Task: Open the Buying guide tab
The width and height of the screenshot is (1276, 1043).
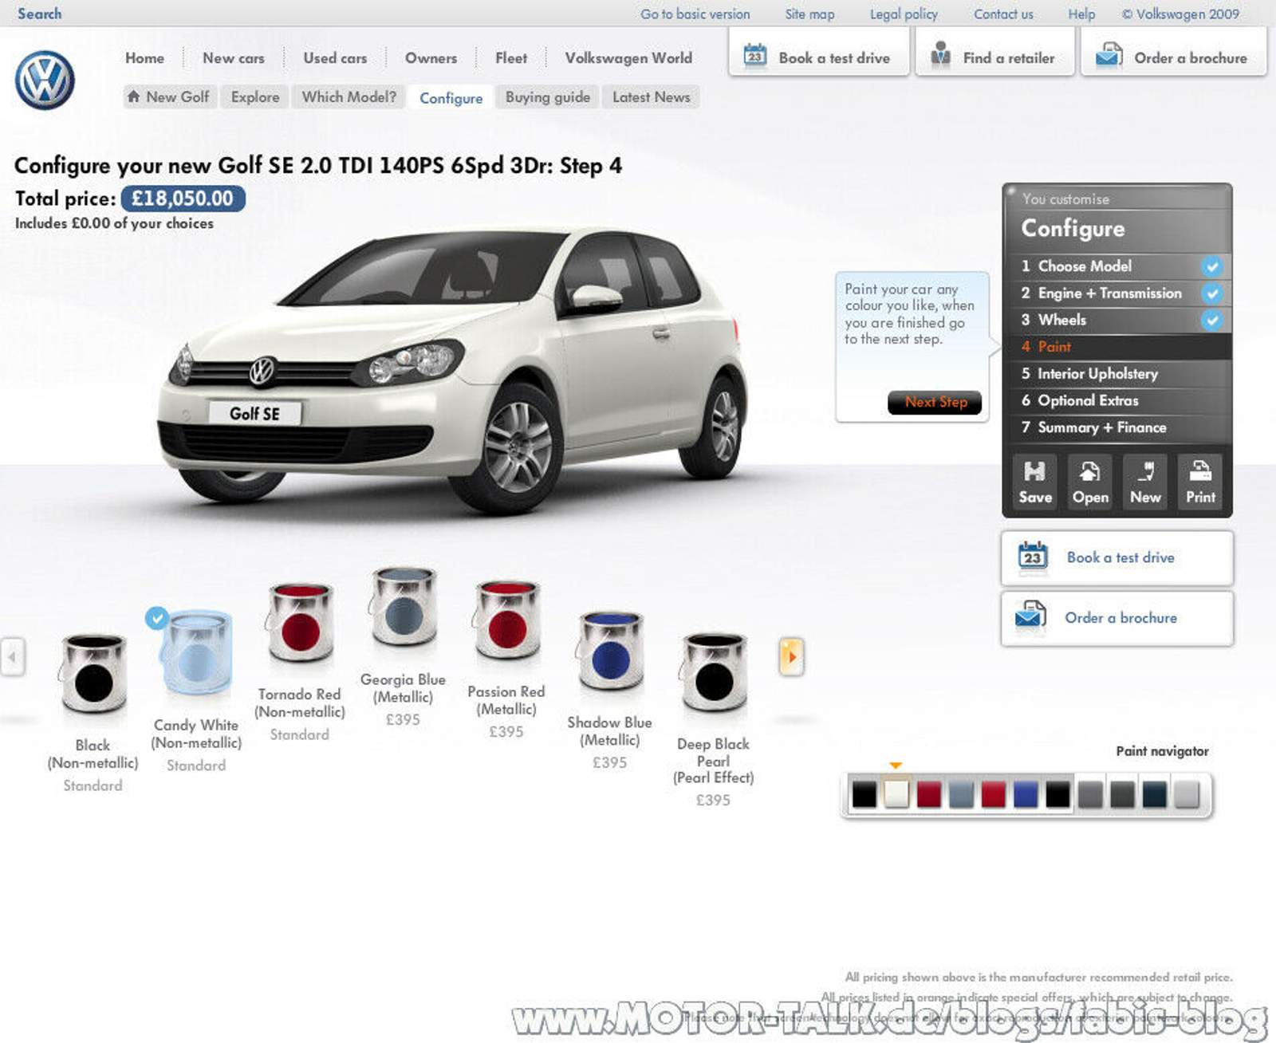Action: [x=548, y=96]
